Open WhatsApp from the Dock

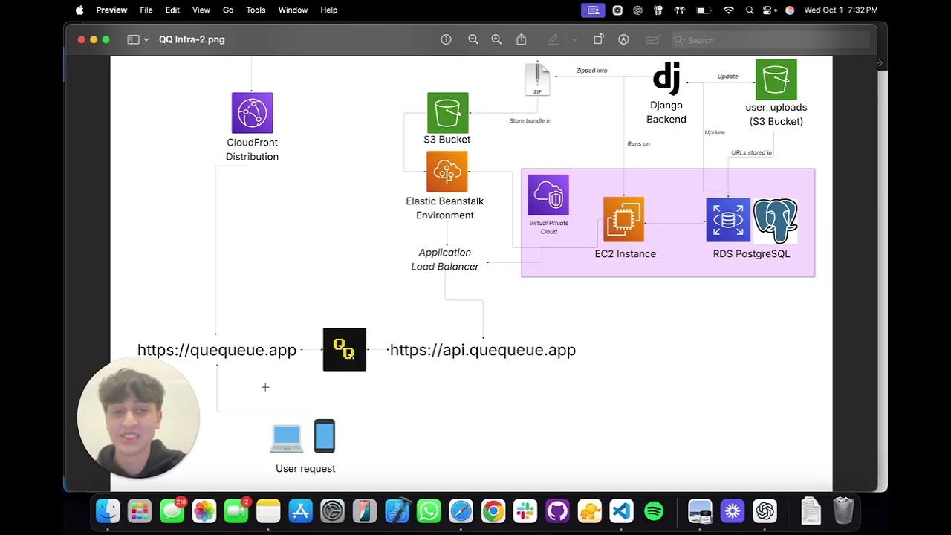429,510
